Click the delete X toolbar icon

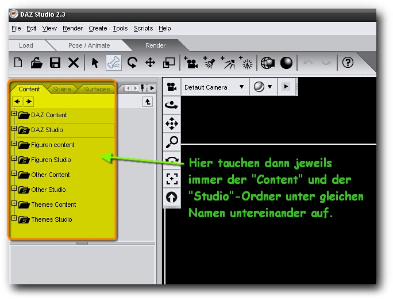[74, 63]
